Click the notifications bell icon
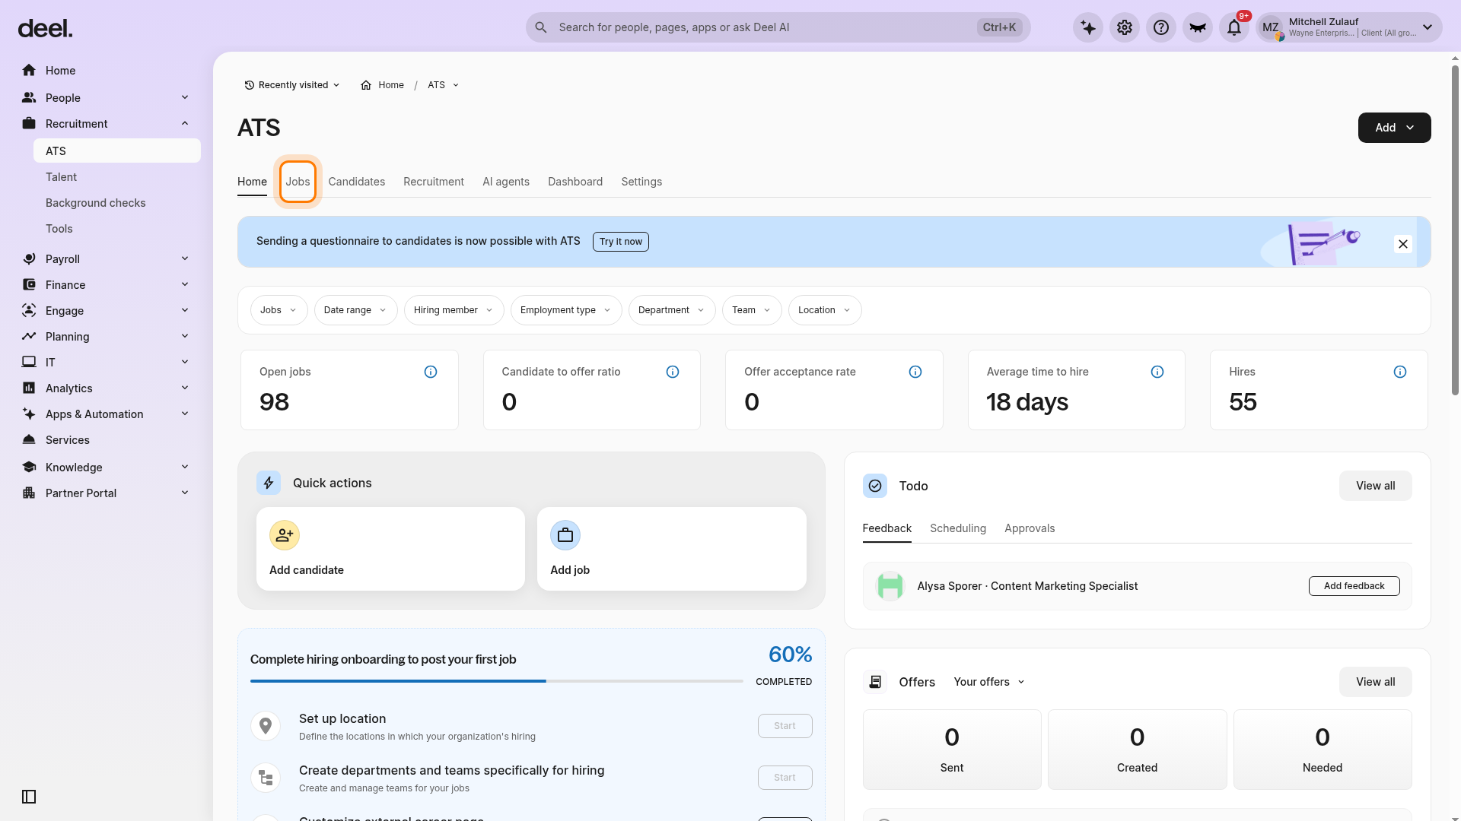Screen dimensions: 1461x821 click(x=1234, y=28)
